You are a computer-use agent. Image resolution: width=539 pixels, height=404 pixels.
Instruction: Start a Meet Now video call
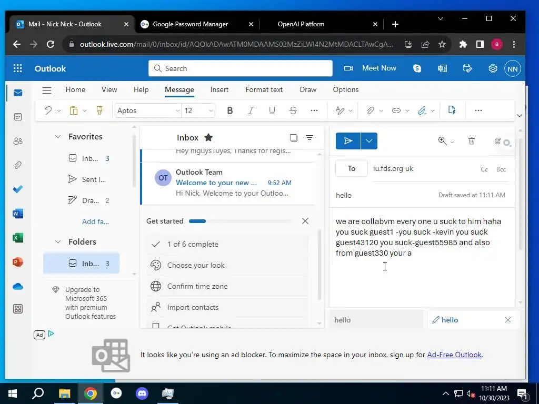click(x=370, y=68)
